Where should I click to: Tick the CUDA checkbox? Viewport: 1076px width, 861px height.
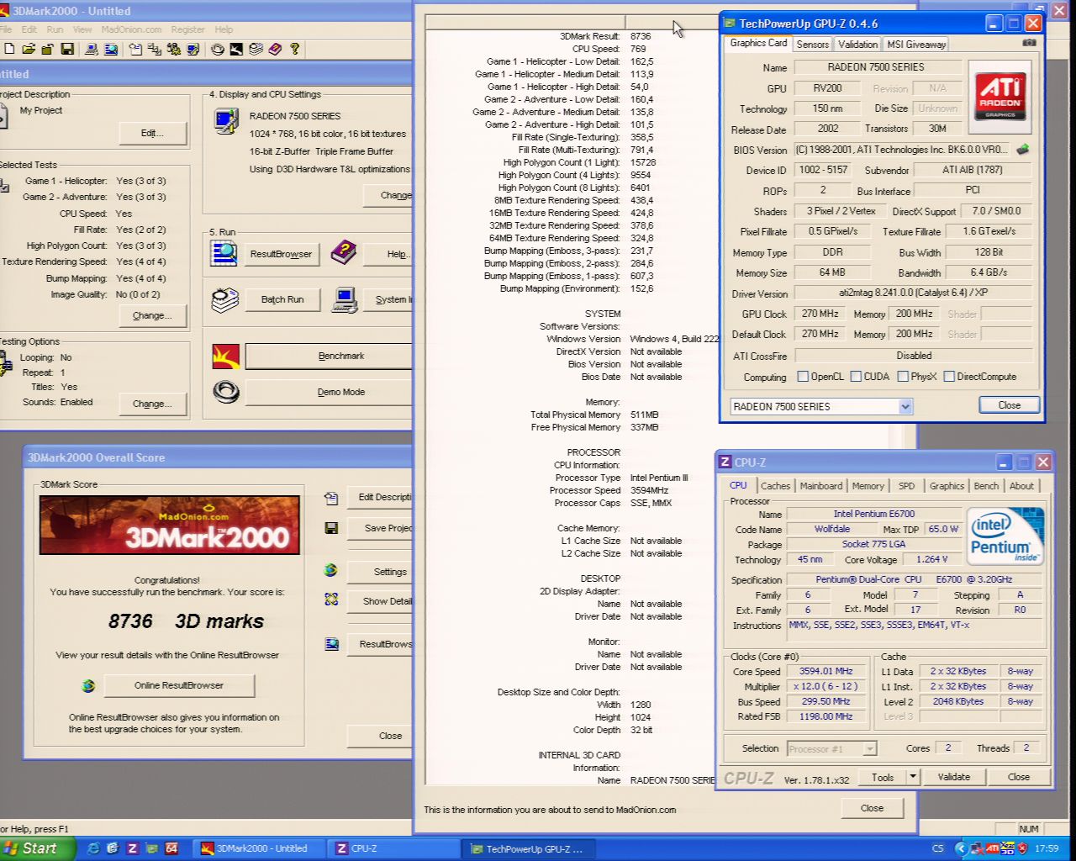coord(856,377)
